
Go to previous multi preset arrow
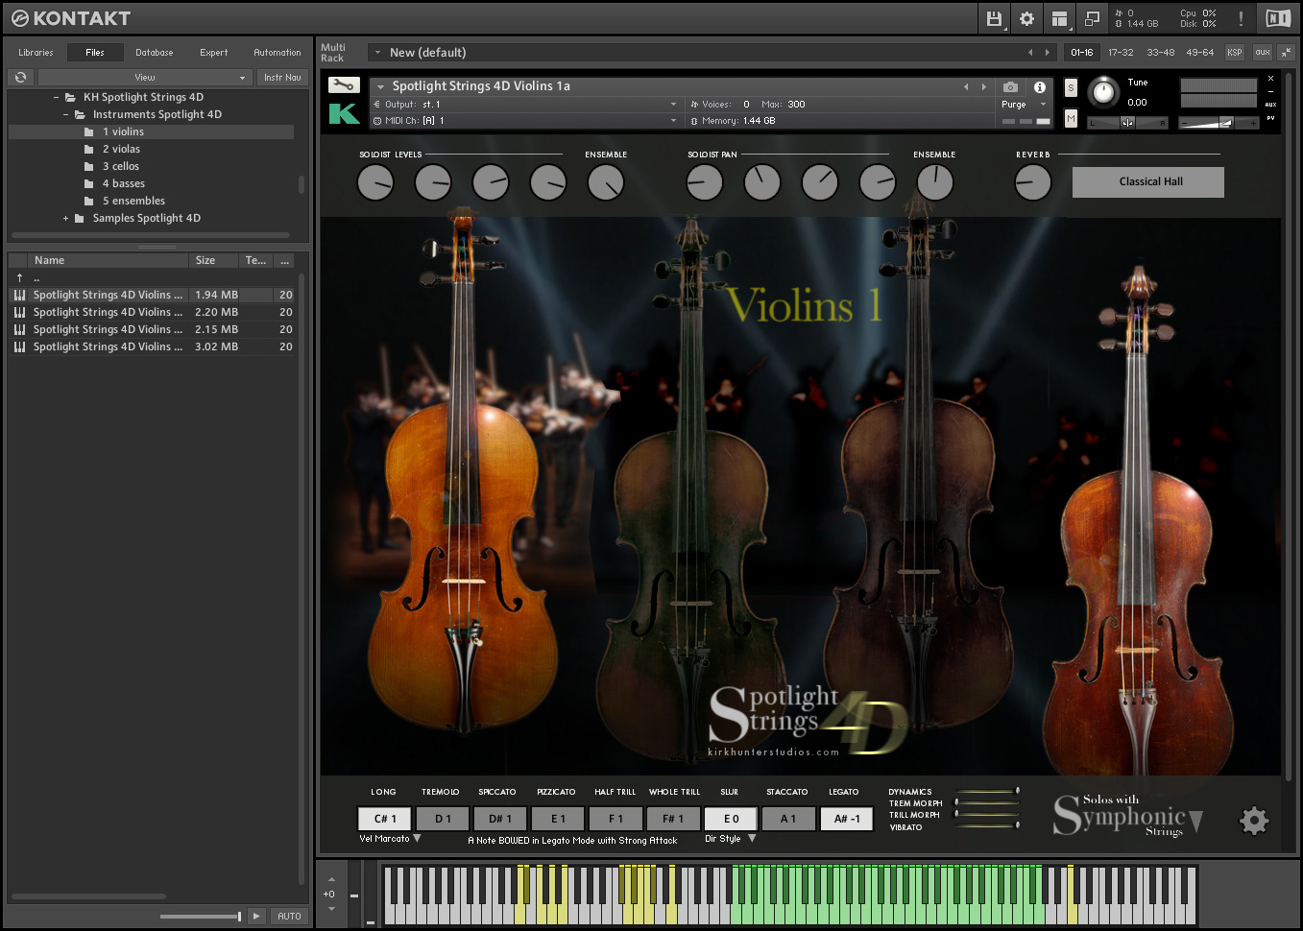click(x=1030, y=53)
